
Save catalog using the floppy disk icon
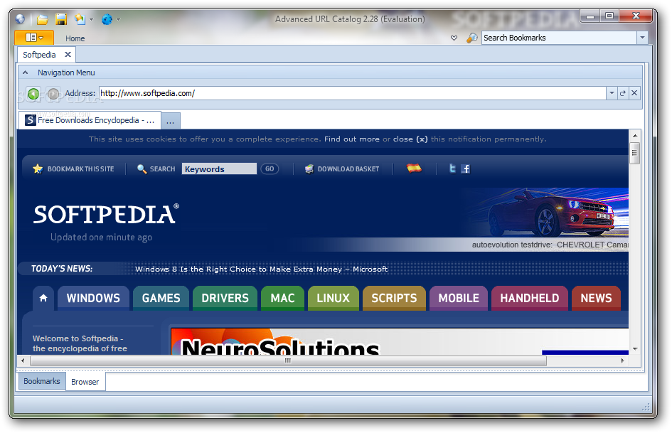[61, 19]
